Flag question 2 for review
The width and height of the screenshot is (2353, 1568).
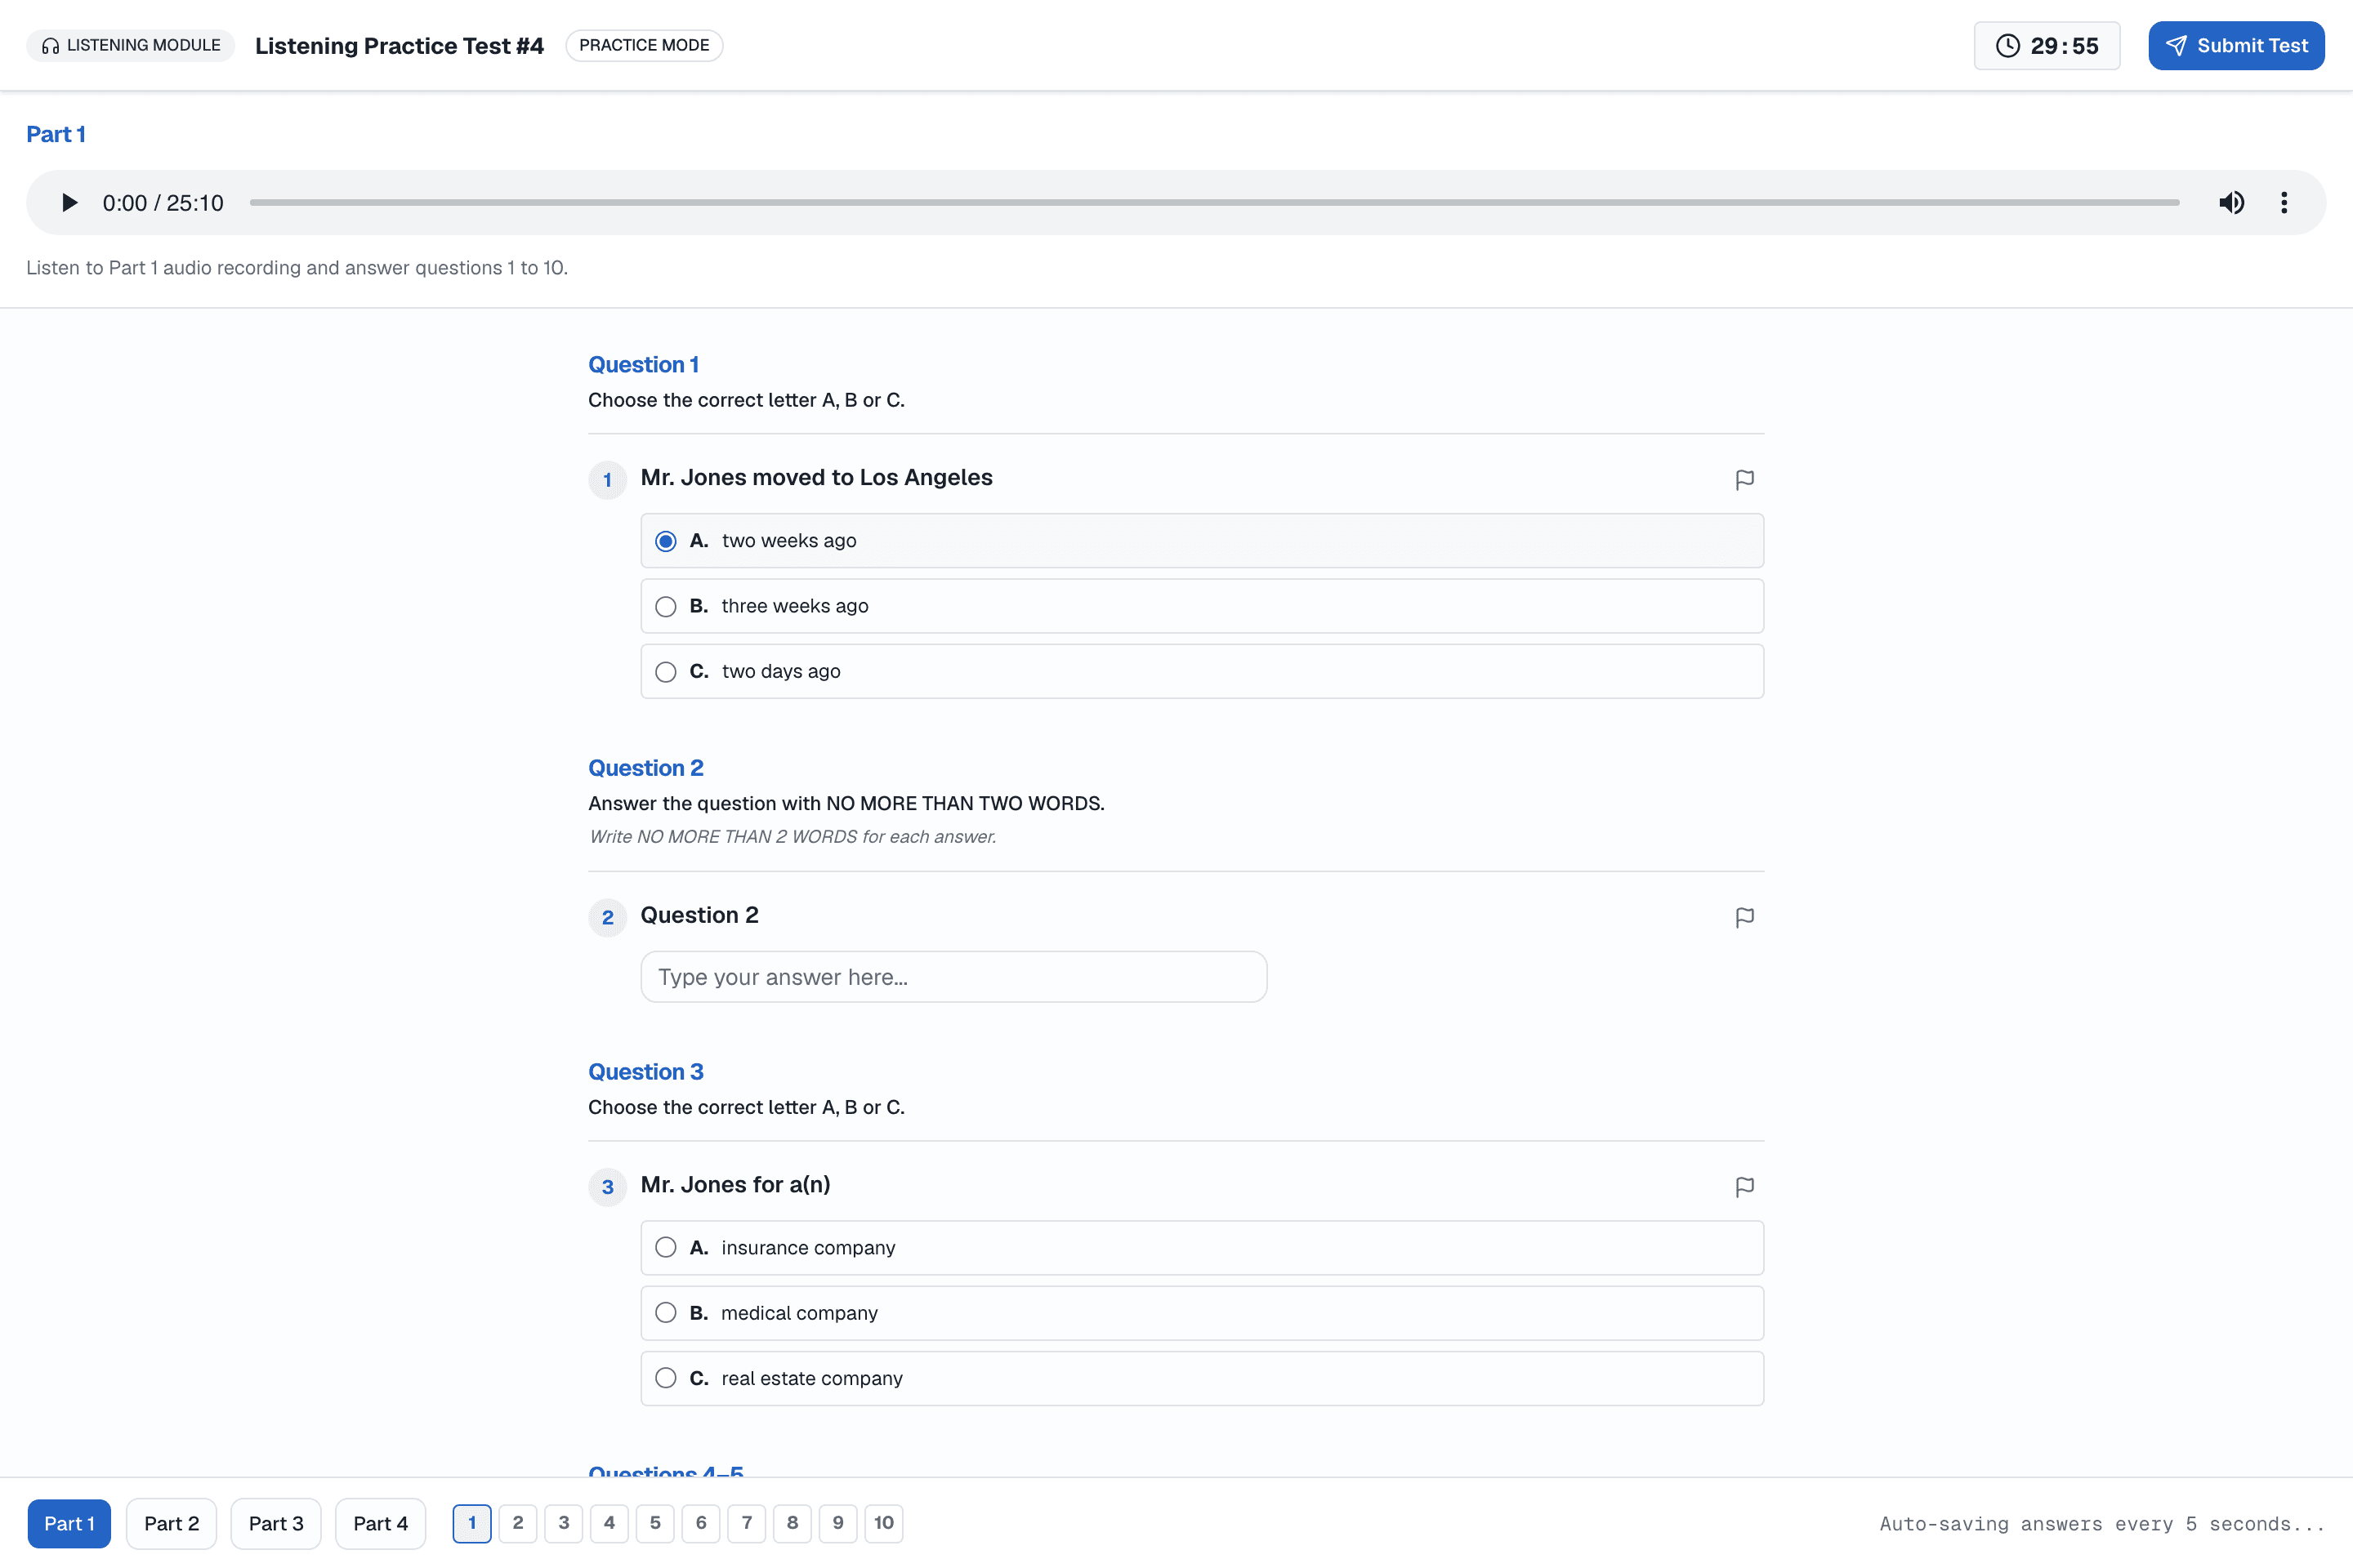coord(1744,918)
